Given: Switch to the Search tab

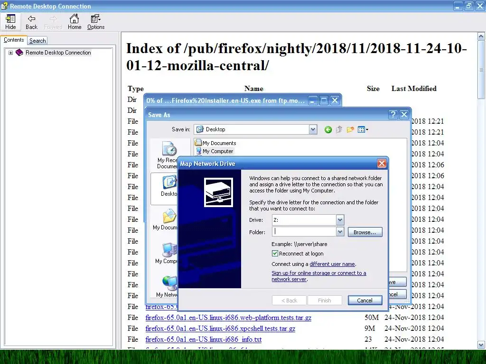Looking at the screenshot, I should point(37,41).
